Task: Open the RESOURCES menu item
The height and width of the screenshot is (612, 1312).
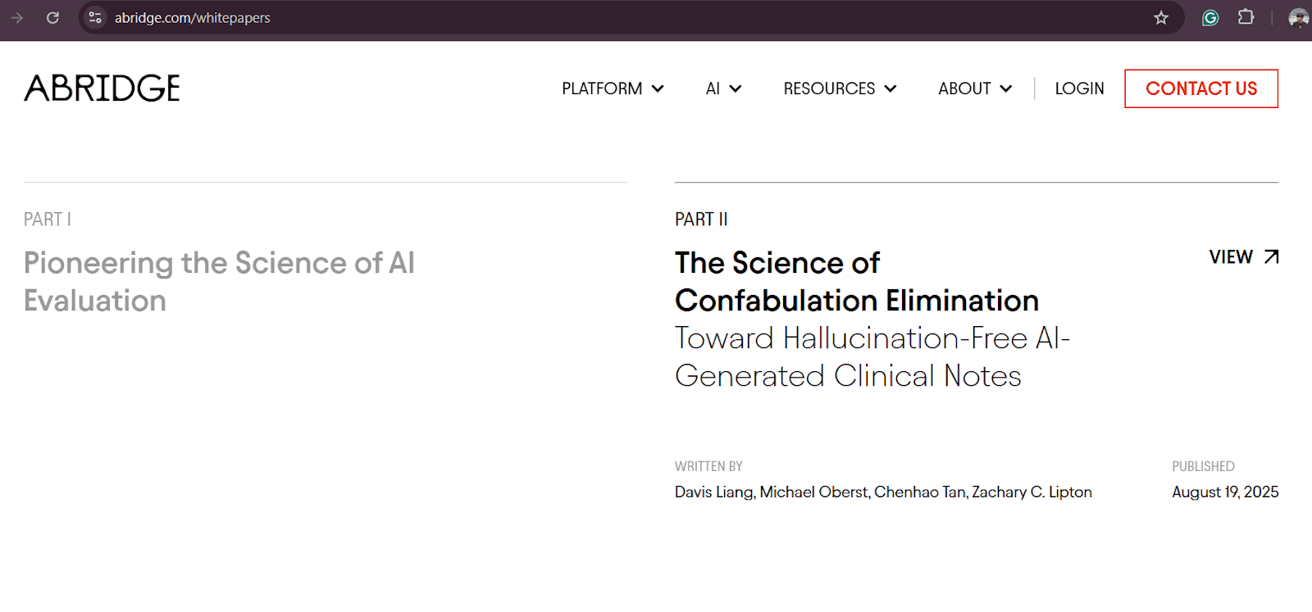Action: 829,88
